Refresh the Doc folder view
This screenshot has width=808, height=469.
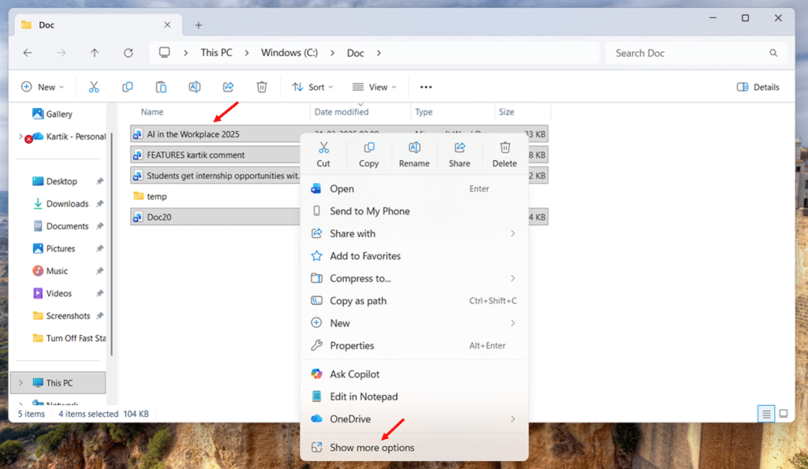128,52
